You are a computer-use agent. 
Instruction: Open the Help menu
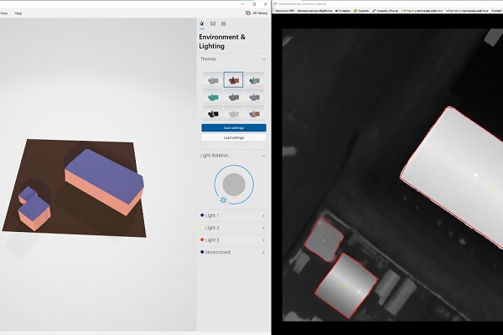[x=18, y=13]
